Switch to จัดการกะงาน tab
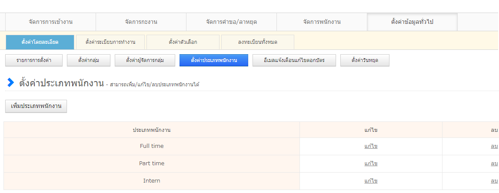 pos(141,22)
